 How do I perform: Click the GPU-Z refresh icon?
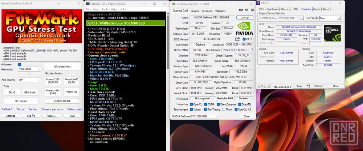point(247,10)
